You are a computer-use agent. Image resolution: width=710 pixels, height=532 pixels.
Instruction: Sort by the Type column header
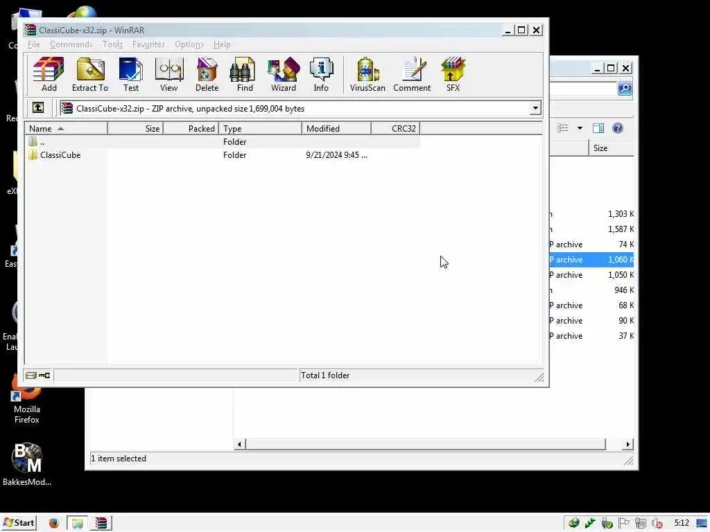[261, 128]
